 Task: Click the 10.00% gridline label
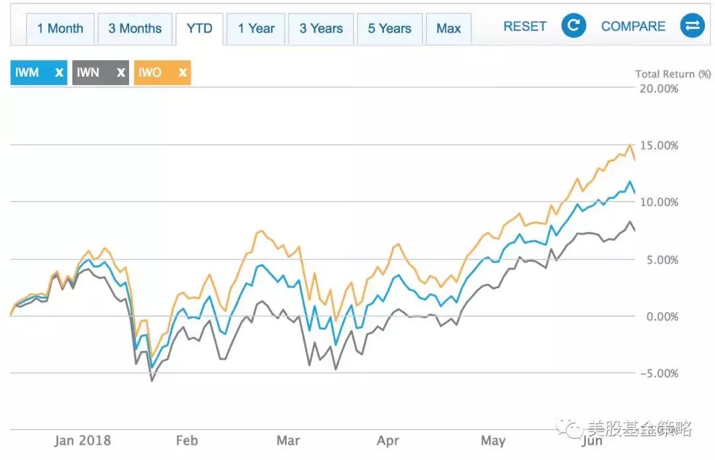click(658, 202)
